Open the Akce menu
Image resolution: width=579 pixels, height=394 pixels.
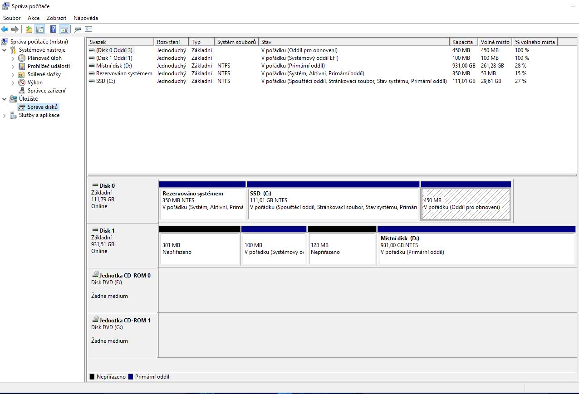34,18
